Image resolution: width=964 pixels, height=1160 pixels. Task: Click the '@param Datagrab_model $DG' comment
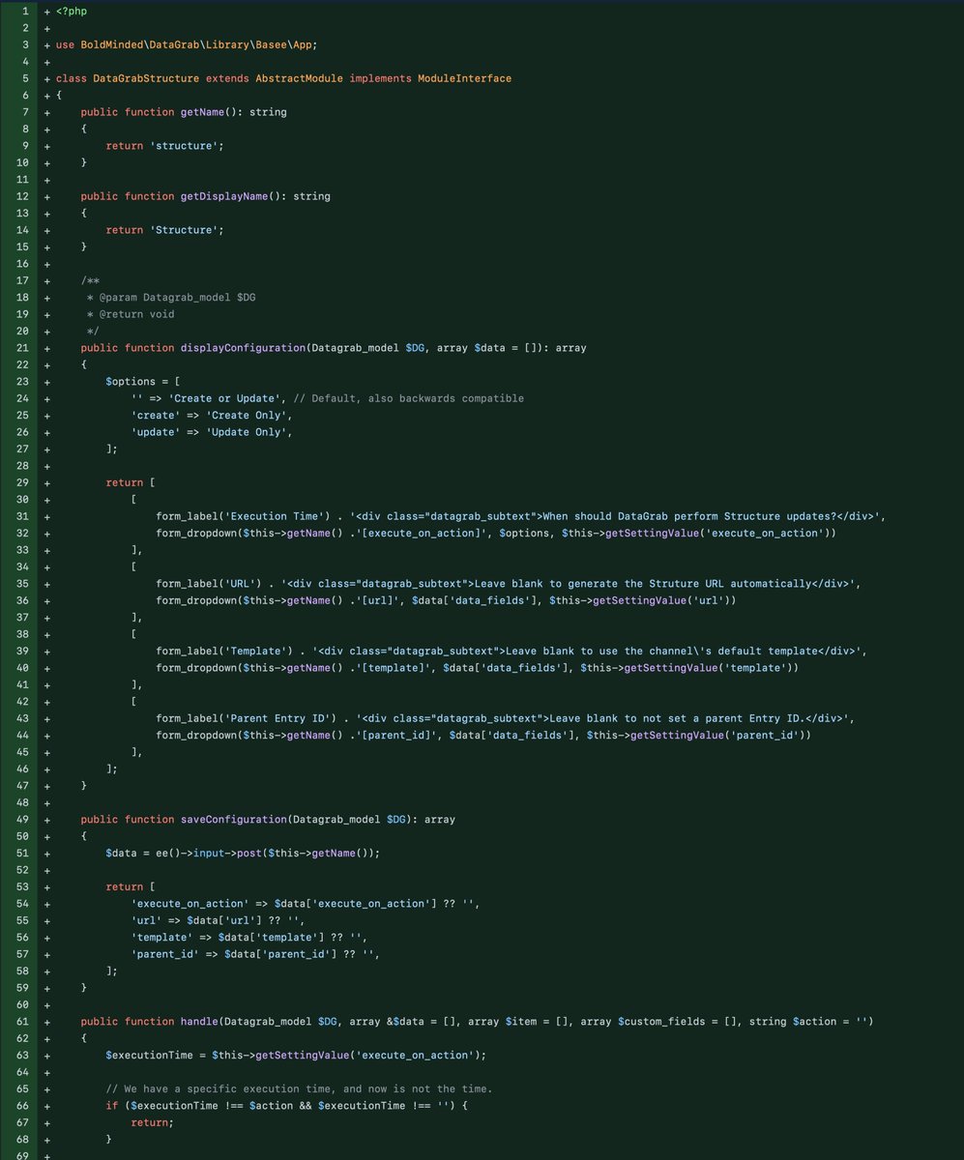tap(177, 298)
